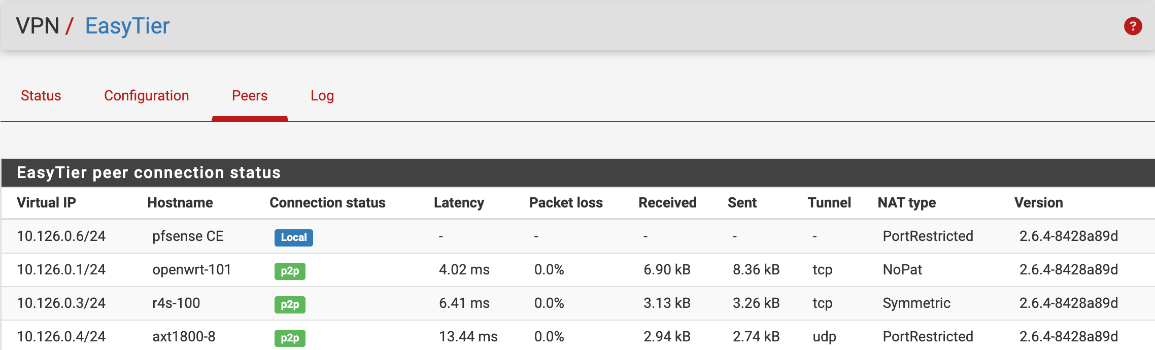Image resolution: width=1155 pixels, height=350 pixels.
Task: Open the red help question-mark icon
Action: (1133, 26)
